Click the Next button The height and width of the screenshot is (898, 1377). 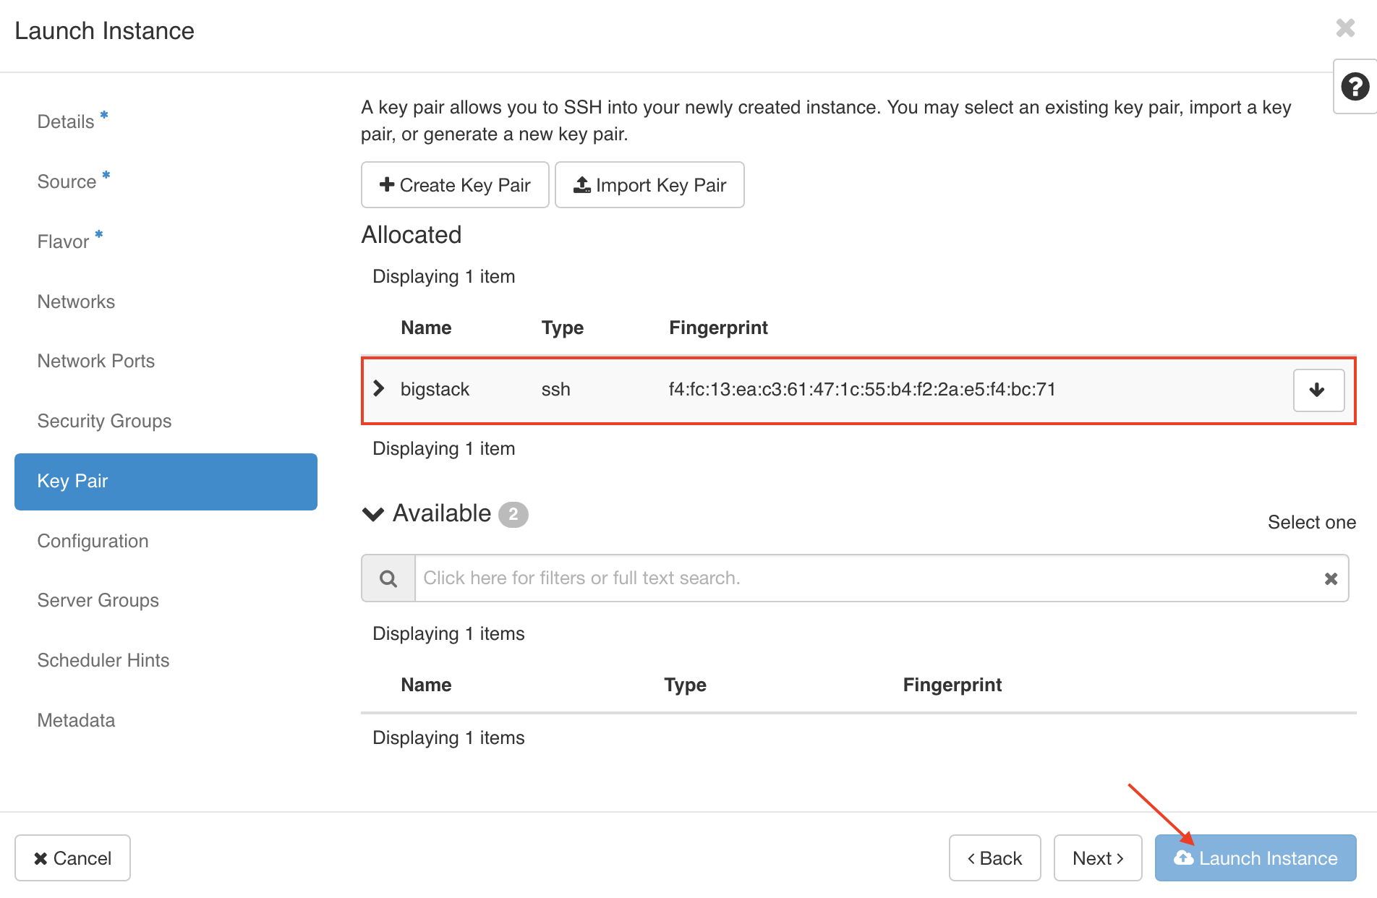(1098, 858)
